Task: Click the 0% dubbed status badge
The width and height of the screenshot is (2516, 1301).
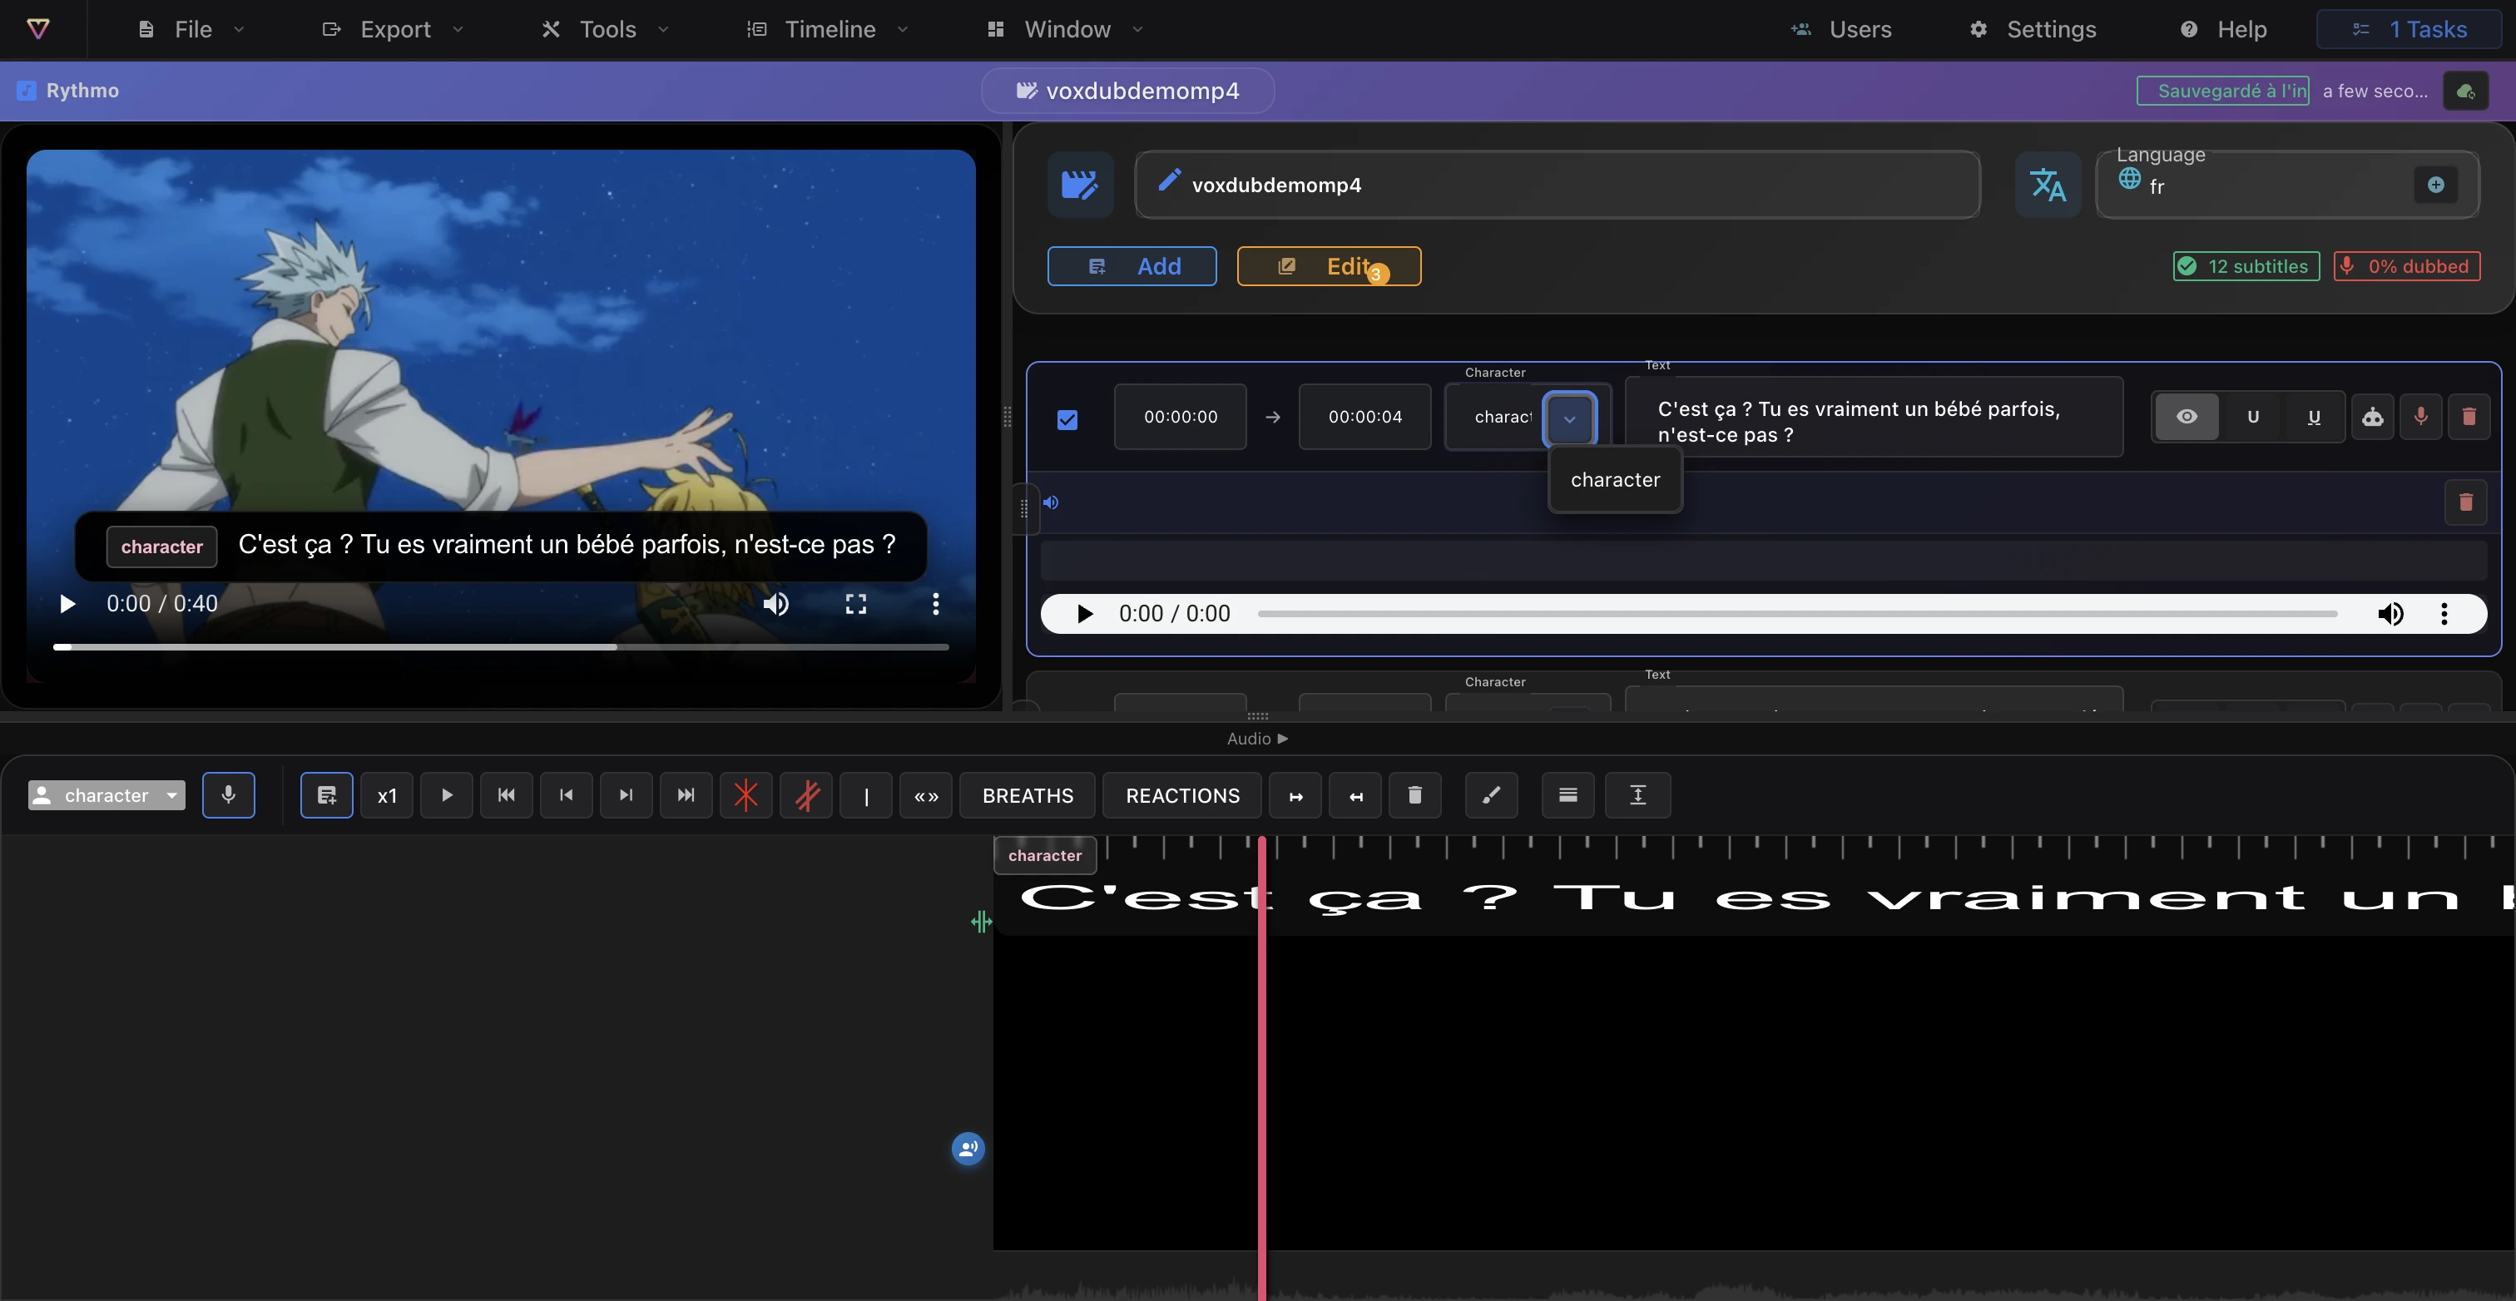Action: point(2407,265)
